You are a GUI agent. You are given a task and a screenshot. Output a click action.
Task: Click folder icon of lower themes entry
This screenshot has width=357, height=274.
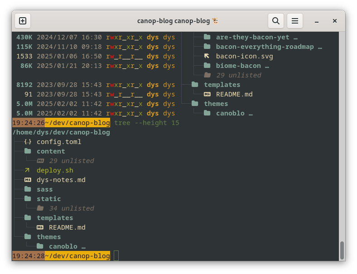point(28,237)
